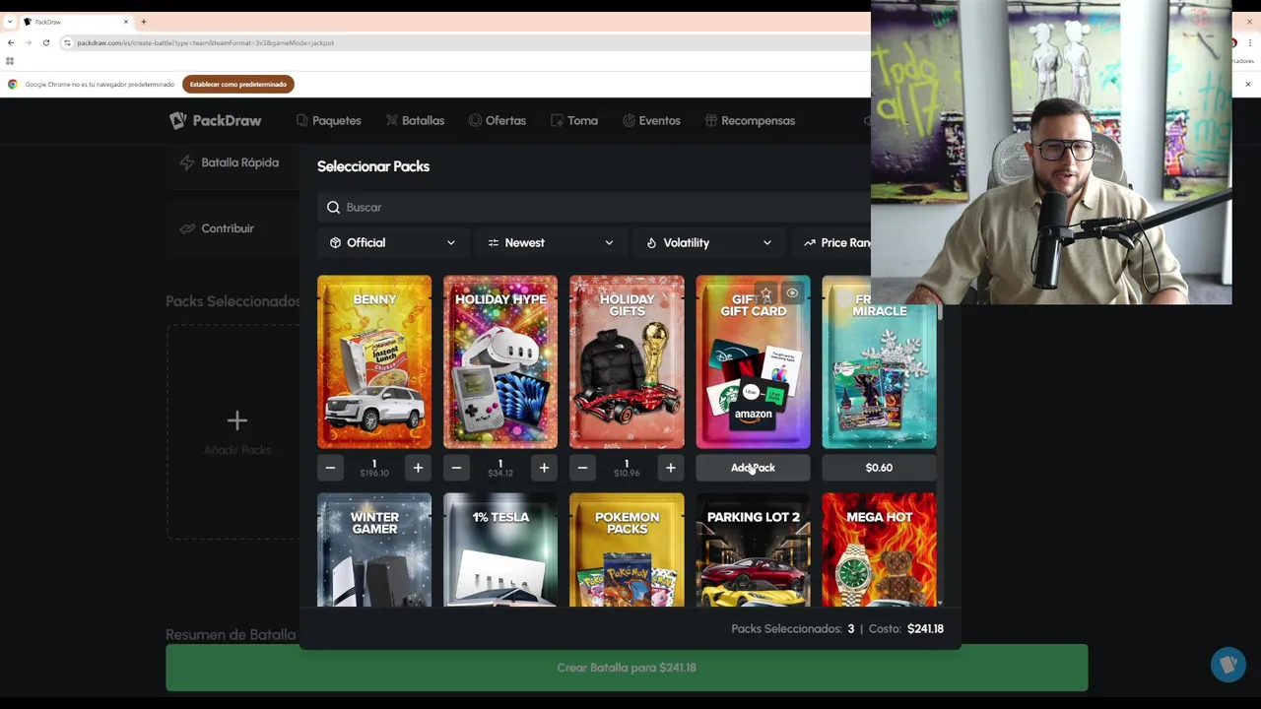
Task: Click Establecer como predeterminado button
Action: click(x=238, y=84)
